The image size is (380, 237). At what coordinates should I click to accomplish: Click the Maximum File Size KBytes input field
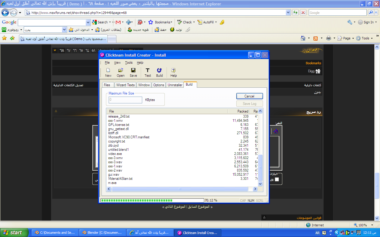125,100
